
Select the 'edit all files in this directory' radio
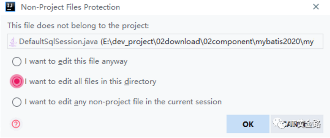(x=17, y=81)
